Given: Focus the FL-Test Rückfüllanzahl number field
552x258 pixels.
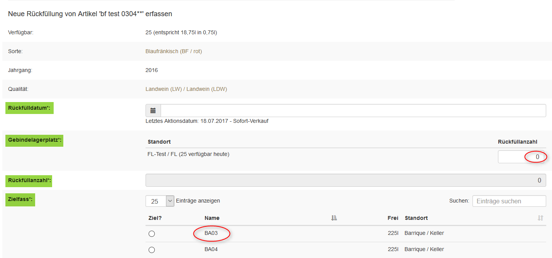Looking at the screenshot, I should coord(521,157).
